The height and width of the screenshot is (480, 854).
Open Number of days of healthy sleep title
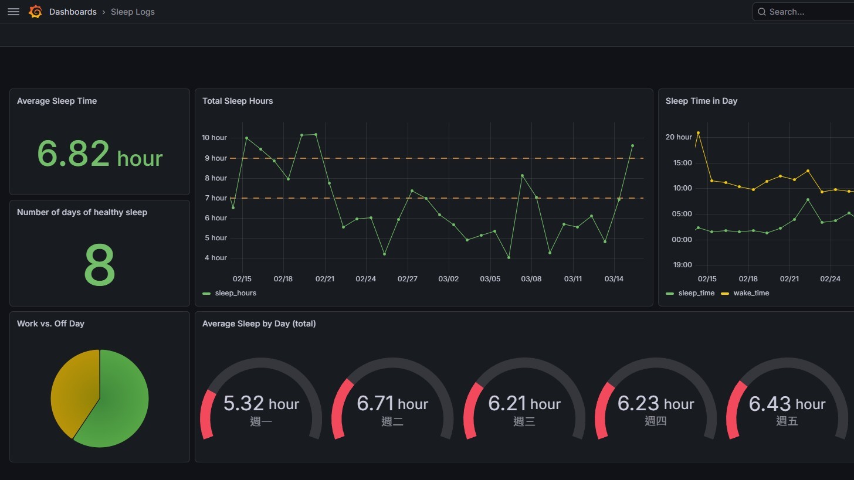click(82, 212)
